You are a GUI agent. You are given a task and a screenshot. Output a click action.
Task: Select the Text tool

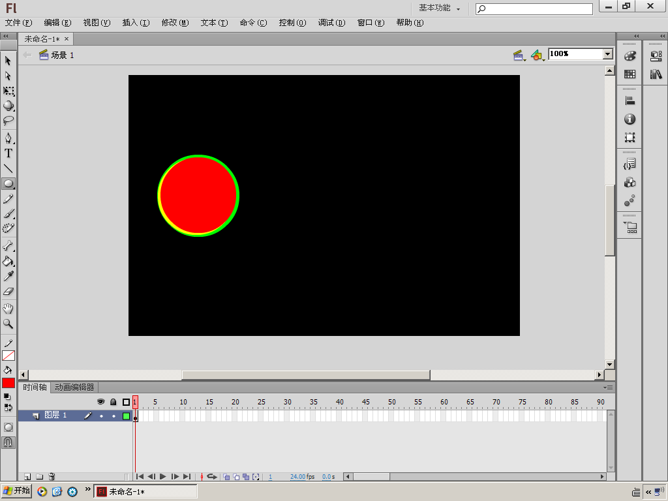tap(8, 153)
